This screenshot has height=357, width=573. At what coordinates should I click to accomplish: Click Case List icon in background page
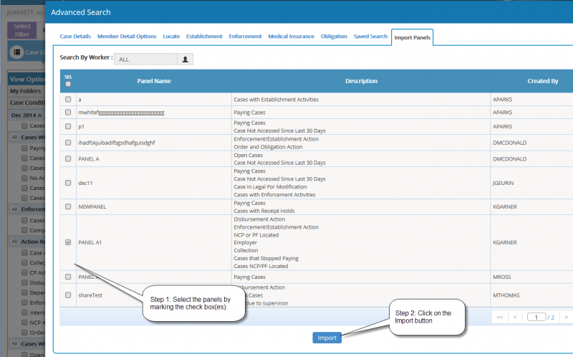[x=16, y=52]
